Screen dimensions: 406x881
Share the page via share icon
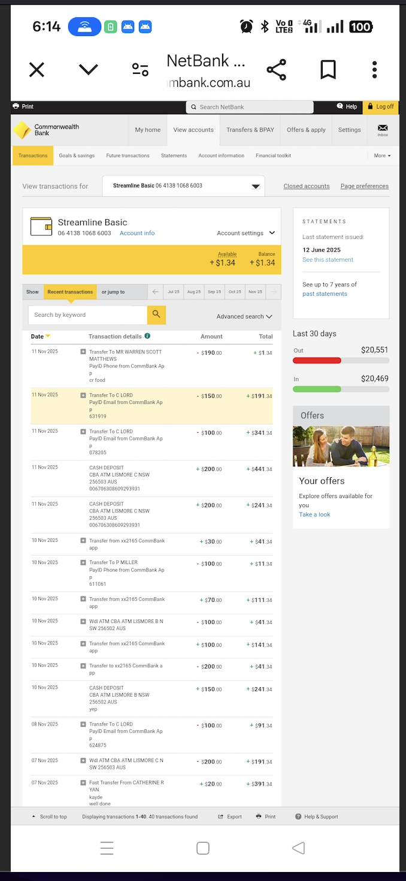[276, 70]
